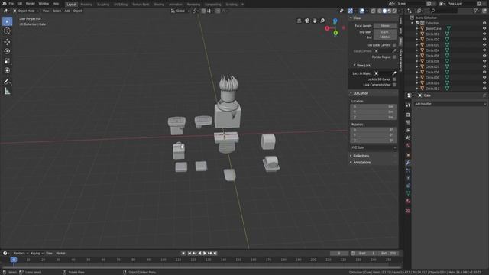This screenshot has width=489, height=275.
Task: Open the timeline Marker menu
Action: pyautogui.click(x=60, y=253)
